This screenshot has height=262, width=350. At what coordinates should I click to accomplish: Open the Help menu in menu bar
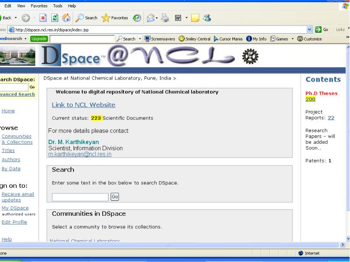[72, 6]
